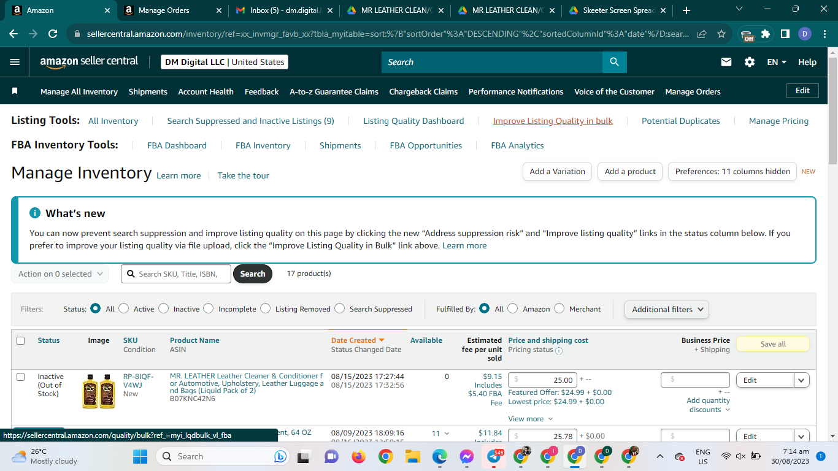Open File Explorer from the taskbar
Screen dimensions: 838x471
coord(412,456)
